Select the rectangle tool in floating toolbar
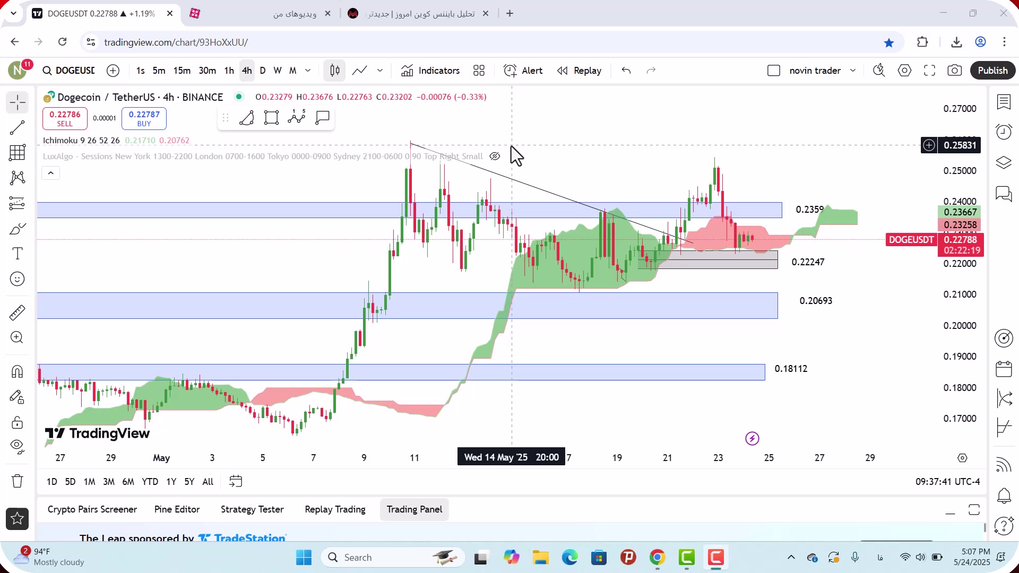The image size is (1019, 573). coord(271,118)
